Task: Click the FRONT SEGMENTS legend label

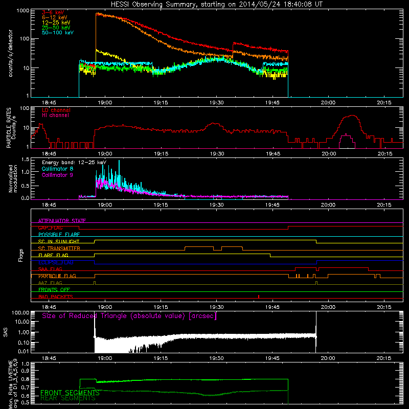Action: 70,393
